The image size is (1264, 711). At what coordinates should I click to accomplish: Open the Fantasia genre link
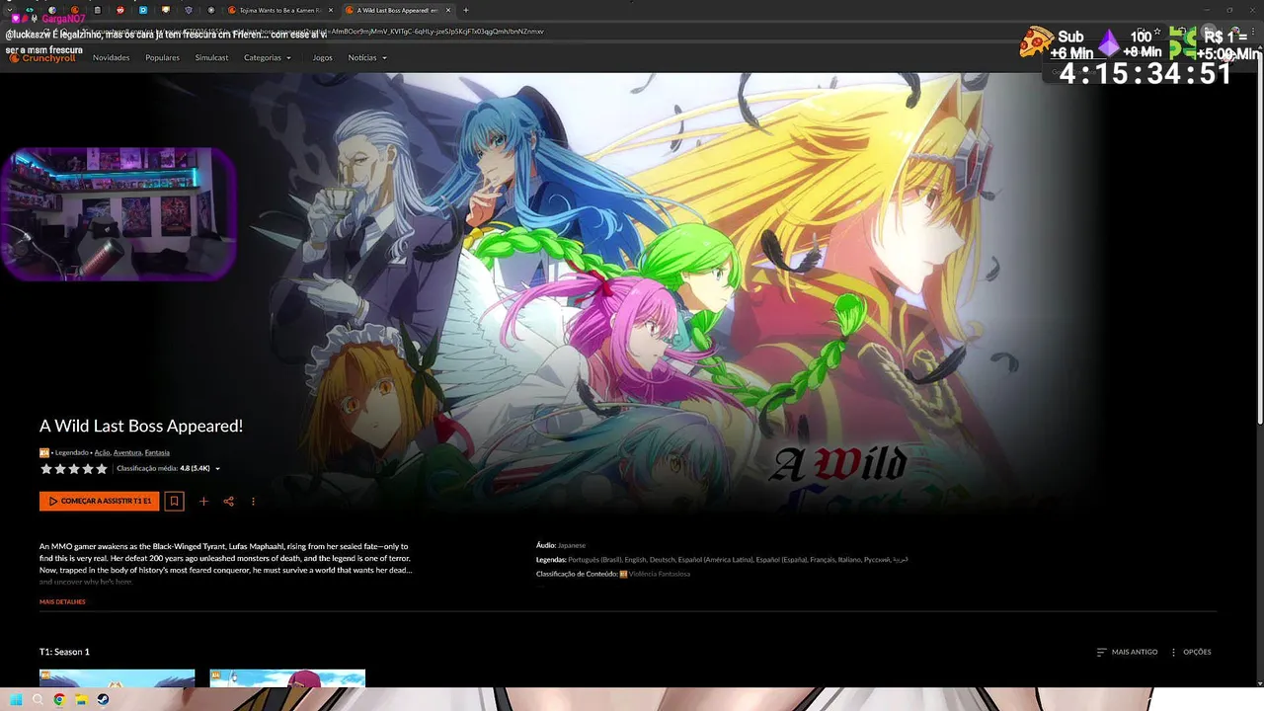pyautogui.click(x=157, y=452)
